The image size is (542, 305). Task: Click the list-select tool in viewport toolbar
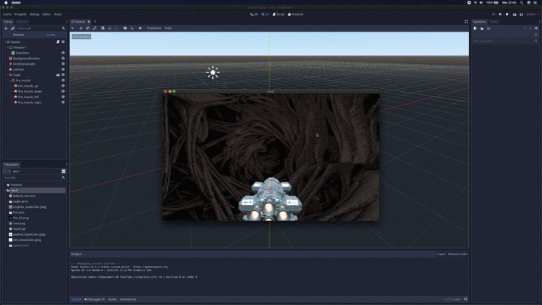[103, 29]
